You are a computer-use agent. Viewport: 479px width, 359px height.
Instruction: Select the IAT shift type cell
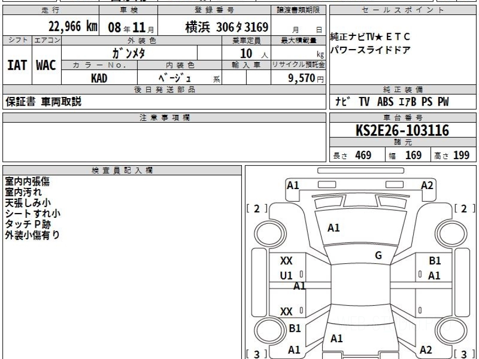(x=17, y=65)
